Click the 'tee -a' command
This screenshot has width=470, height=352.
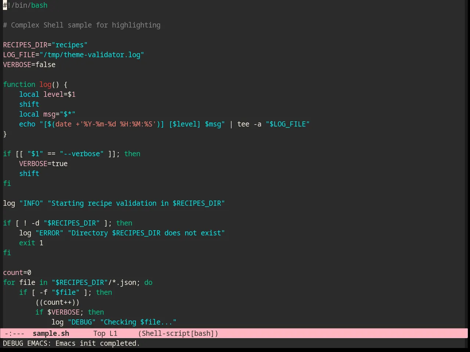(249, 124)
